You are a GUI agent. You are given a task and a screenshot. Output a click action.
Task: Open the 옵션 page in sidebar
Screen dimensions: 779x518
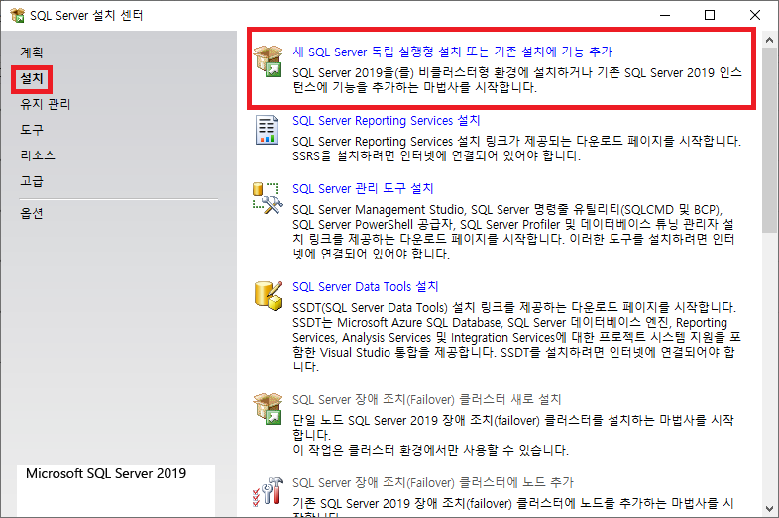click(32, 214)
